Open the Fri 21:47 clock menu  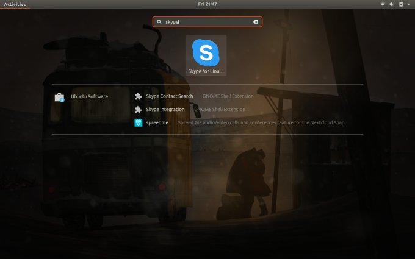click(x=208, y=4)
